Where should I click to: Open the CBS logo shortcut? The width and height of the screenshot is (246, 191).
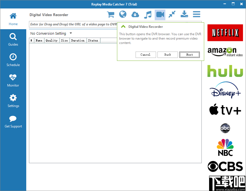tap(225, 166)
